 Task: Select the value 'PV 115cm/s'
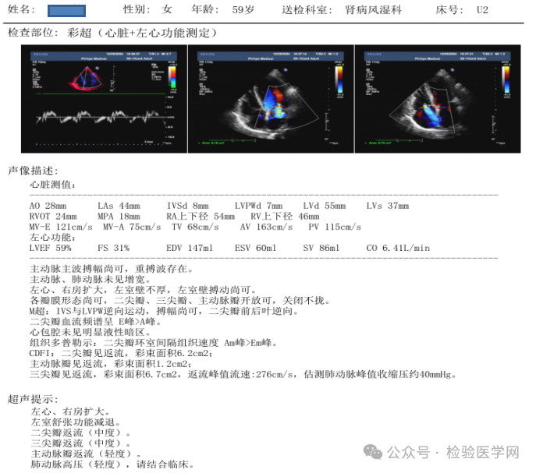point(335,227)
